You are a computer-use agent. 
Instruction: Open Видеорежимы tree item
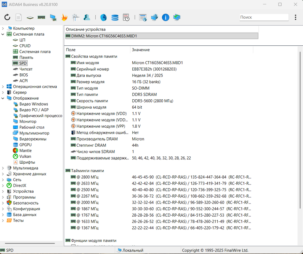[33, 139]
